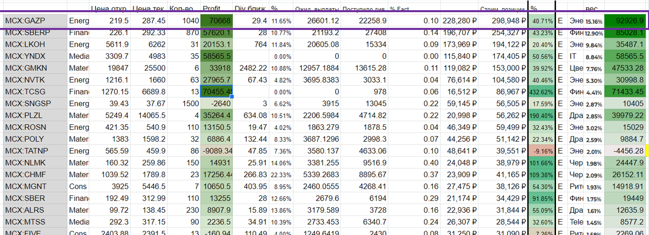Select the MCX:YNDX ticker cell

35,56
